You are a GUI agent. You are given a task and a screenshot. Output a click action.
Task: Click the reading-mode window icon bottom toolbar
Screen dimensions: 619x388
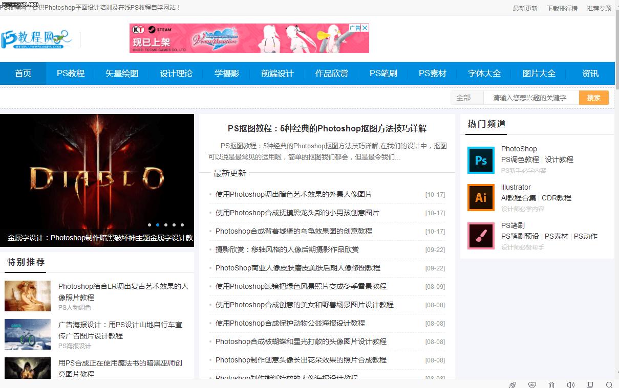click(590, 384)
